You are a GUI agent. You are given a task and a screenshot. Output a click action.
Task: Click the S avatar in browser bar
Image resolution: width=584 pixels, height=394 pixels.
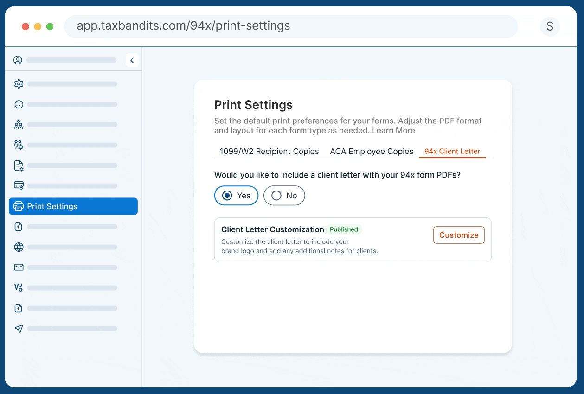550,26
